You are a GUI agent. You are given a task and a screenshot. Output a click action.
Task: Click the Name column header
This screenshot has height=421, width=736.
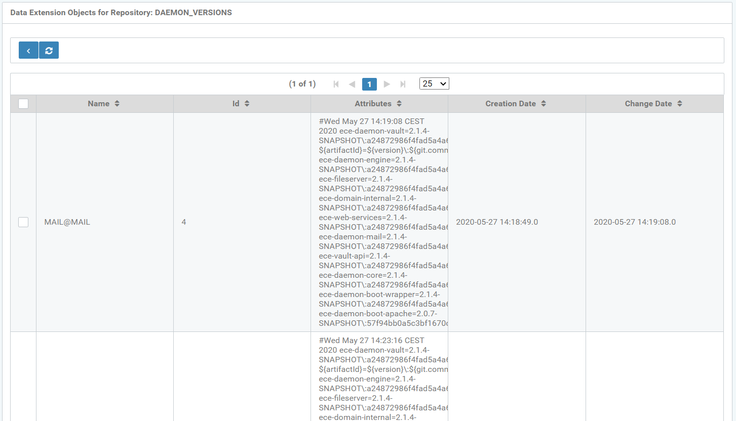pyautogui.click(x=99, y=104)
